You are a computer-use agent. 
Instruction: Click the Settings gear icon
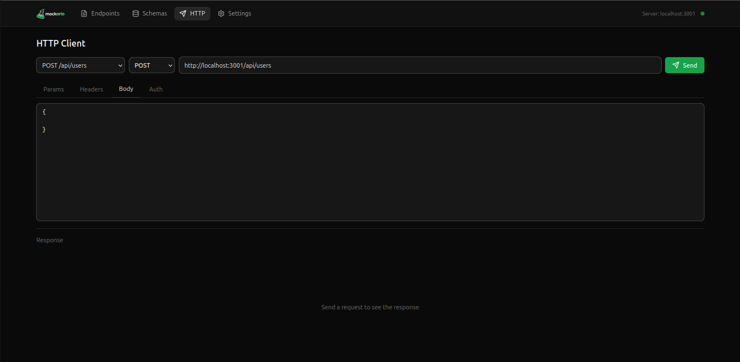point(221,14)
